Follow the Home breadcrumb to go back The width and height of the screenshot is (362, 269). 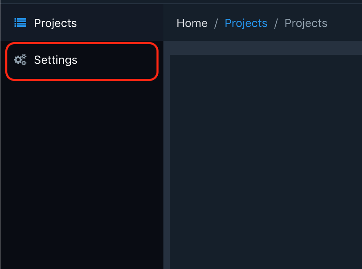coord(192,23)
